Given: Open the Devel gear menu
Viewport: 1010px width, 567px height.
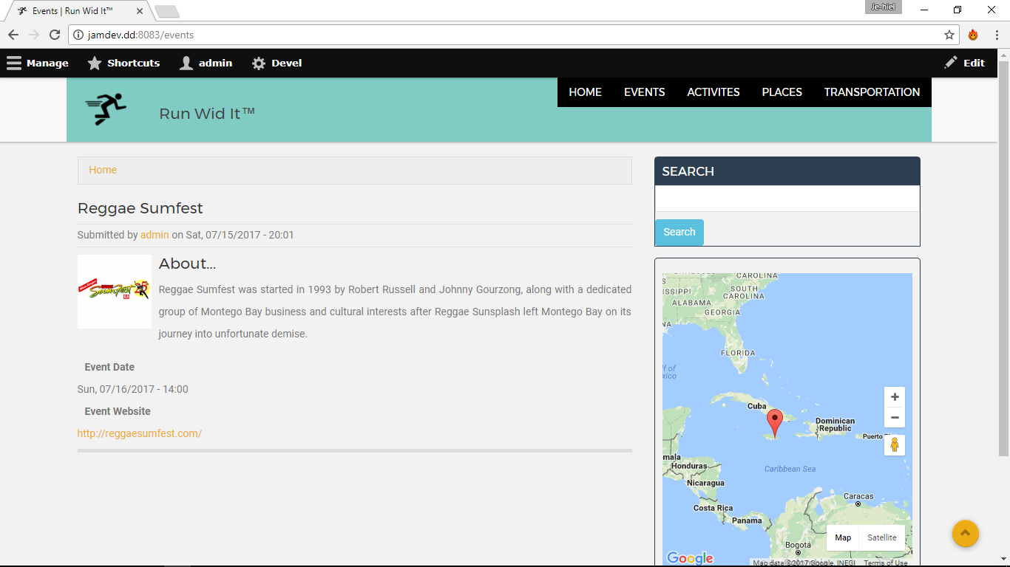Looking at the screenshot, I should tap(277, 63).
